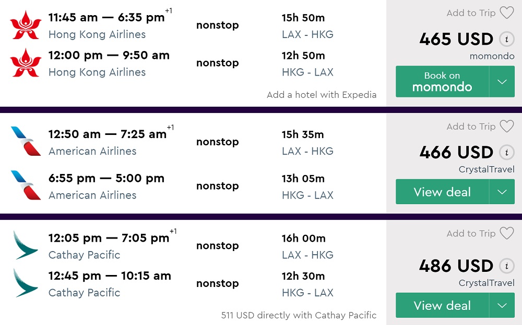Click 511 USD directly with Cathay Pacific

[x=299, y=315]
